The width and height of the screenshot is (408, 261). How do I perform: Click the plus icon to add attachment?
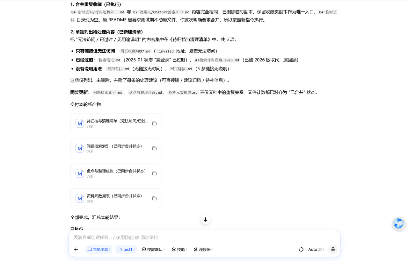[x=76, y=250]
